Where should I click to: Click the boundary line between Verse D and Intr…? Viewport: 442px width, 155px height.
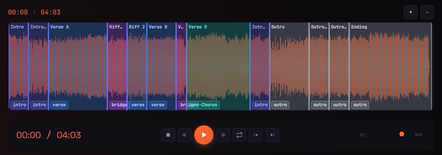click(250, 66)
